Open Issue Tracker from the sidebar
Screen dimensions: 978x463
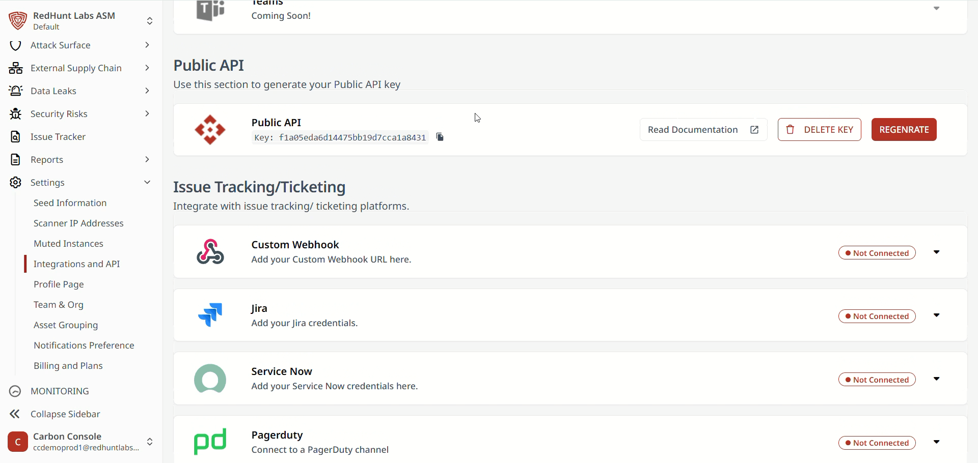(58, 137)
